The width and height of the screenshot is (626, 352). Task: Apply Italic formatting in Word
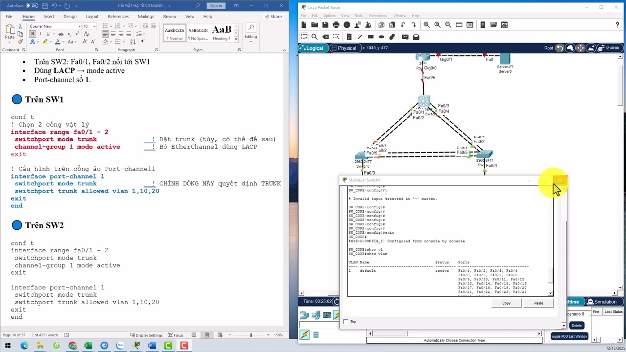point(40,34)
